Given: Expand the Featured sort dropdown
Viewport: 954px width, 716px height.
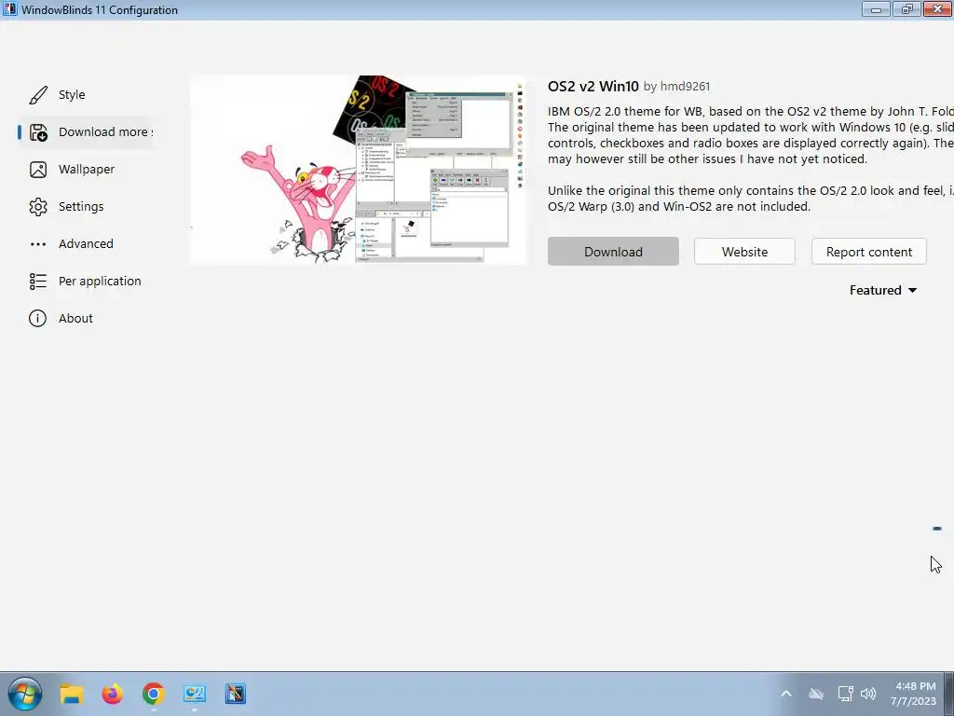Looking at the screenshot, I should pyautogui.click(x=883, y=291).
